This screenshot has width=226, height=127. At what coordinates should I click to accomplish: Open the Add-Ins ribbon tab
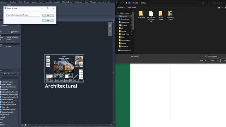coord(101,2)
